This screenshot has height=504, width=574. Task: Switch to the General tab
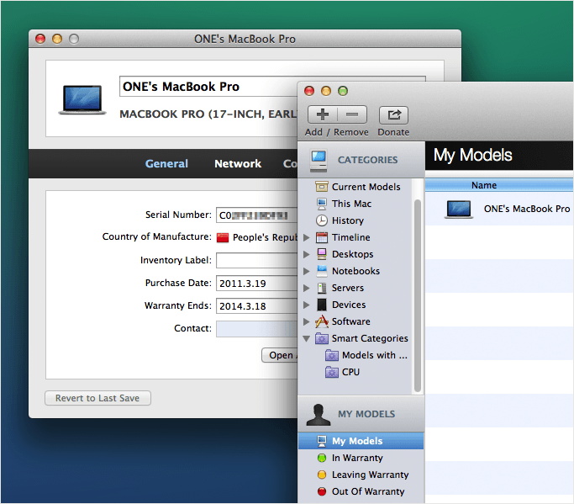coord(166,163)
